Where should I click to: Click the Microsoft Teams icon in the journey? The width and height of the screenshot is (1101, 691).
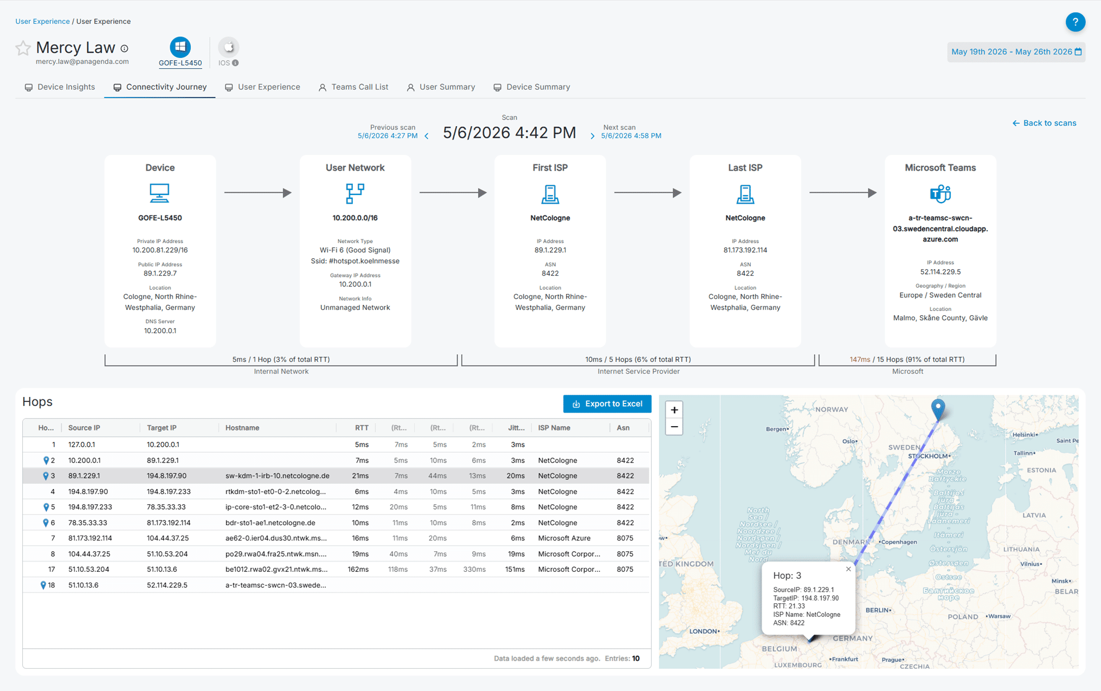[940, 193]
